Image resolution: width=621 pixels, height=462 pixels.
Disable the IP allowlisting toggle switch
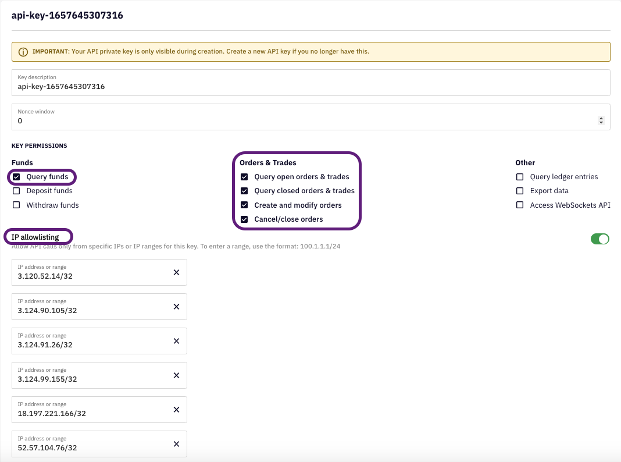pyautogui.click(x=599, y=239)
